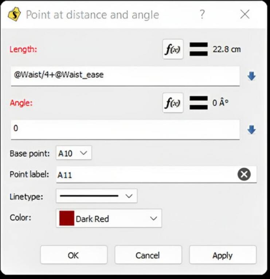
Task: Click the Point label text field containing A11
Action: click(x=146, y=175)
